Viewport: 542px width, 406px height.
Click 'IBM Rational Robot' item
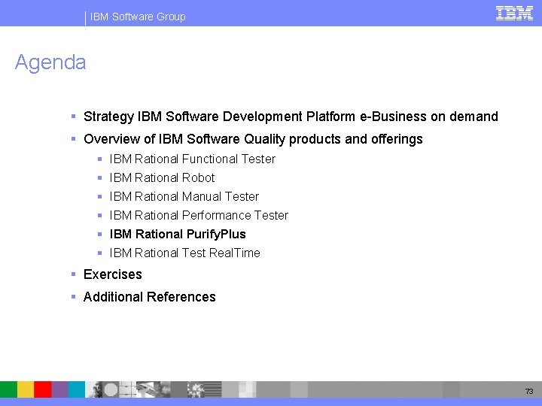coord(162,177)
